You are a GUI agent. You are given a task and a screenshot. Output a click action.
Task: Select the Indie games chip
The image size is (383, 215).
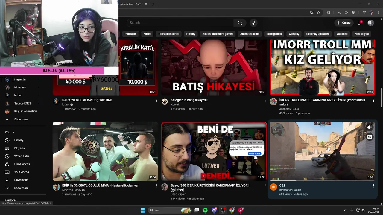[274, 34]
